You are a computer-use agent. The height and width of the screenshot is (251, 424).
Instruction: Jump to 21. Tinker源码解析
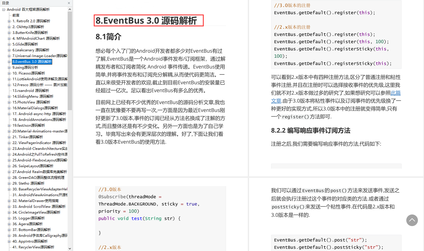[28, 137]
